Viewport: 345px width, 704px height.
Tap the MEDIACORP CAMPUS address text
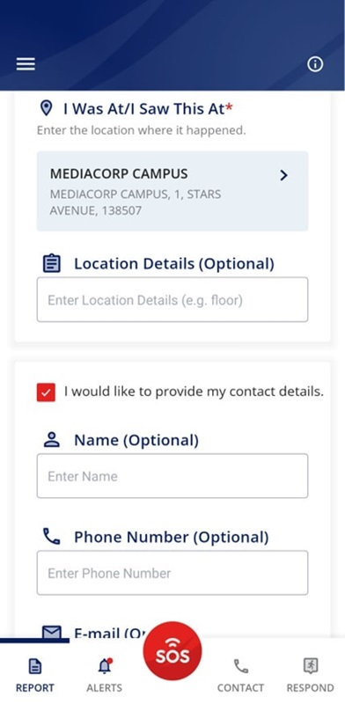[x=136, y=202]
